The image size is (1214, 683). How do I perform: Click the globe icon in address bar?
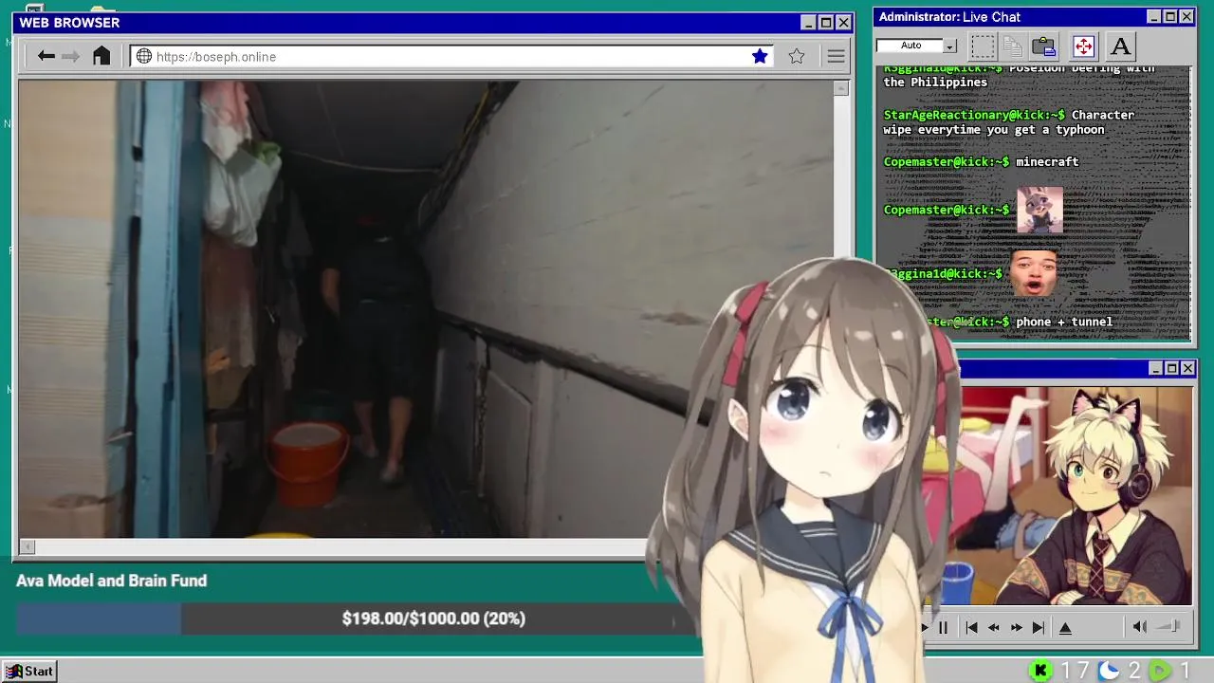click(144, 56)
